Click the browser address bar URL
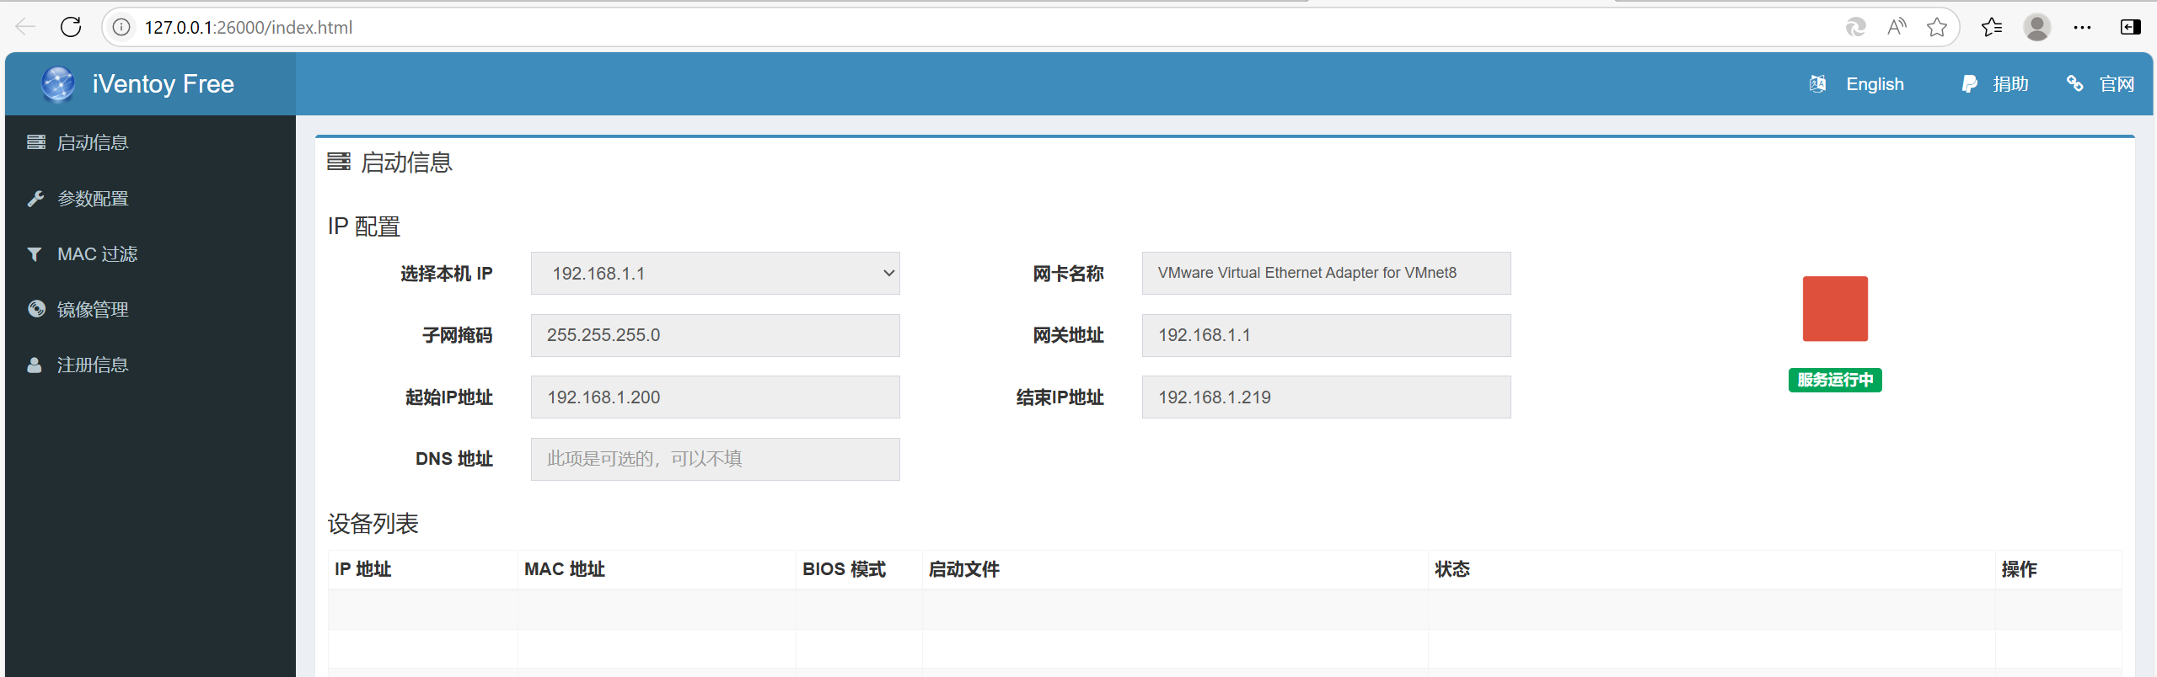This screenshot has width=2157, height=677. [249, 27]
